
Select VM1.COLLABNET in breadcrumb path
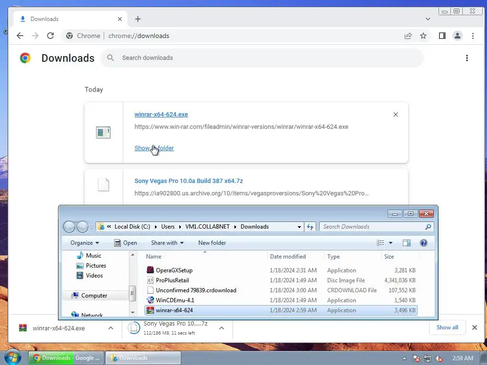[207, 227]
